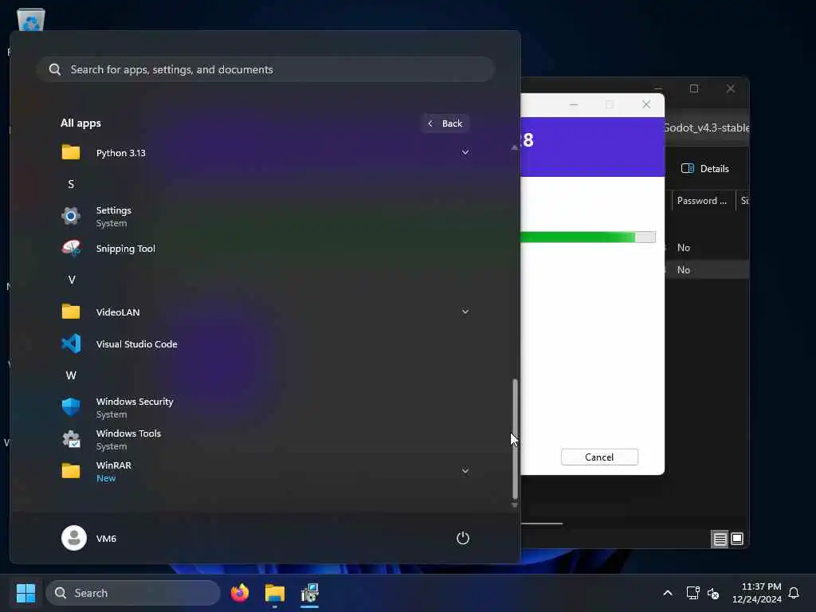This screenshot has height=612, width=816.
Task: Show hidden system tray icons
Action: pyautogui.click(x=668, y=593)
